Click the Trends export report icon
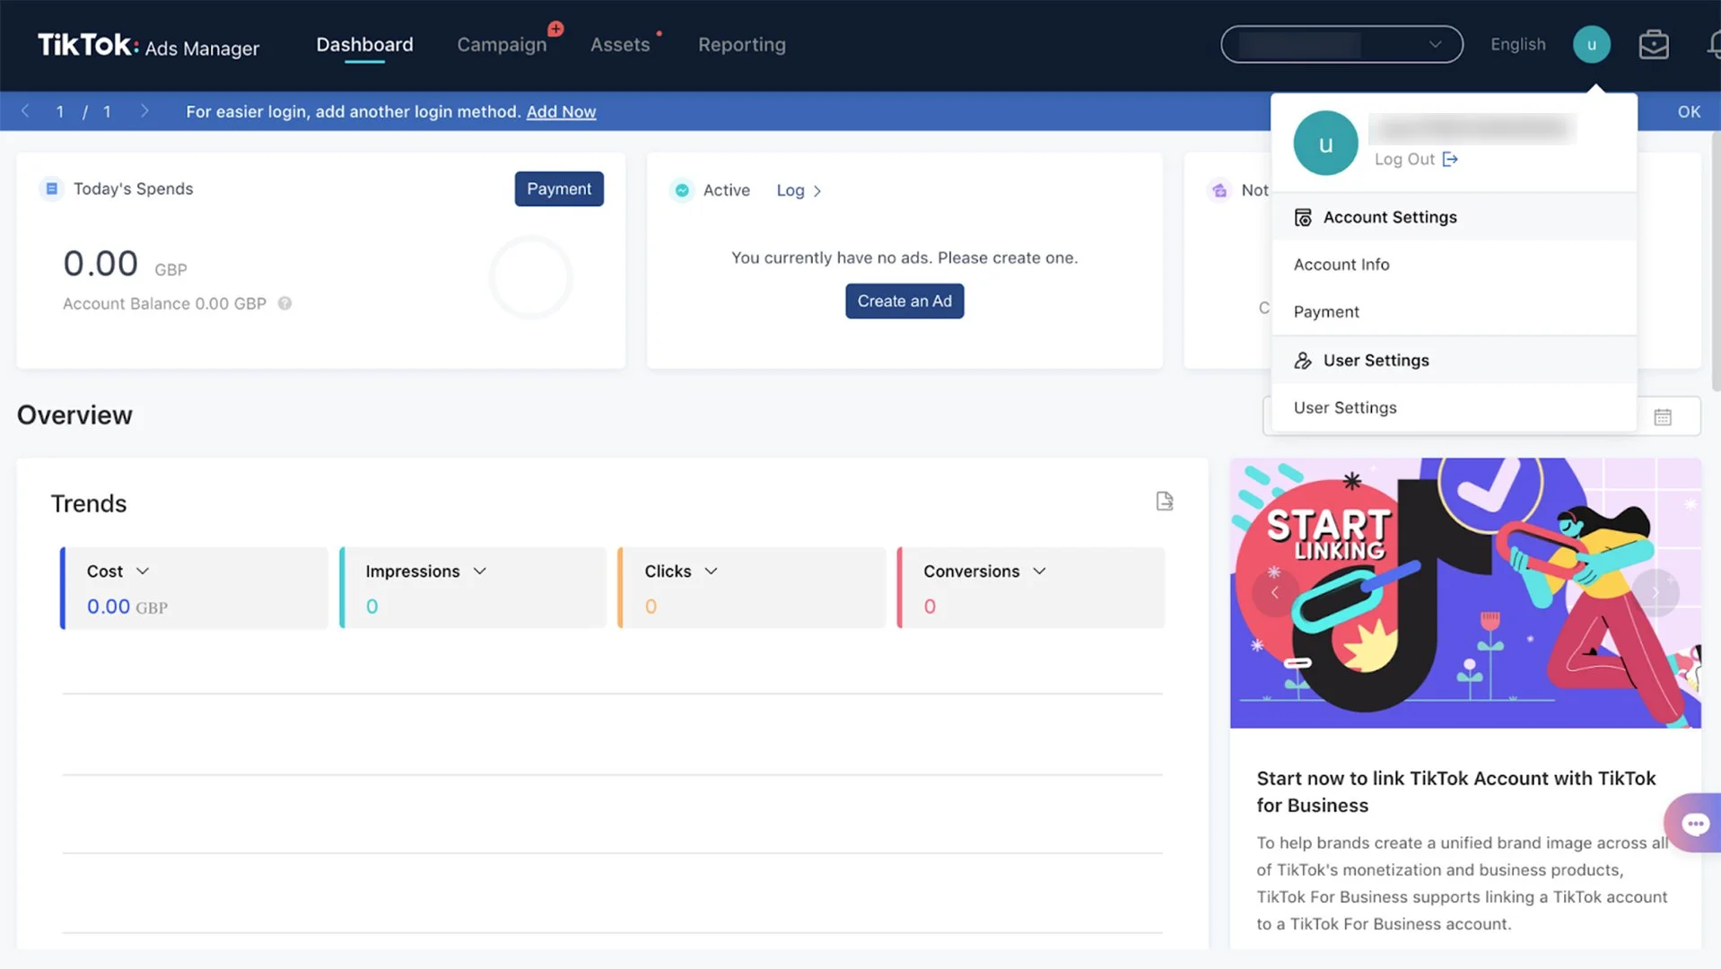The height and width of the screenshot is (969, 1721). (1164, 502)
